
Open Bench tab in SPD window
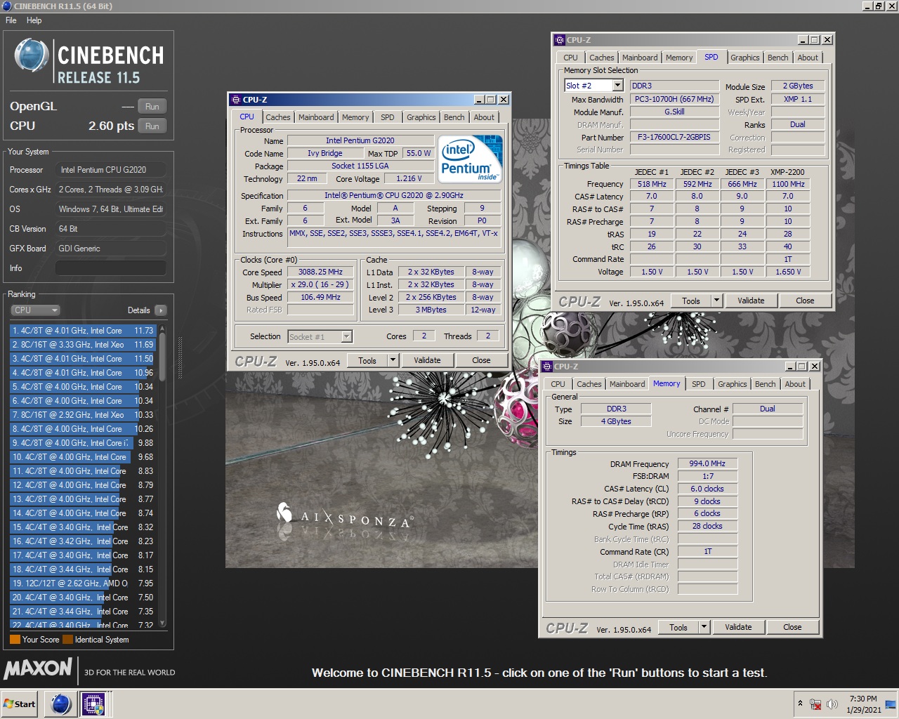[x=777, y=58]
